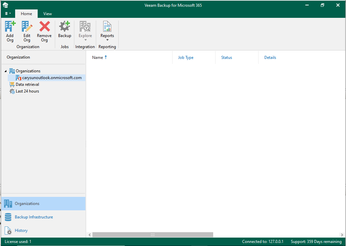The width and height of the screenshot is (346, 246).
Task: Click the Add Org icon
Action: click(x=10, y=27)
